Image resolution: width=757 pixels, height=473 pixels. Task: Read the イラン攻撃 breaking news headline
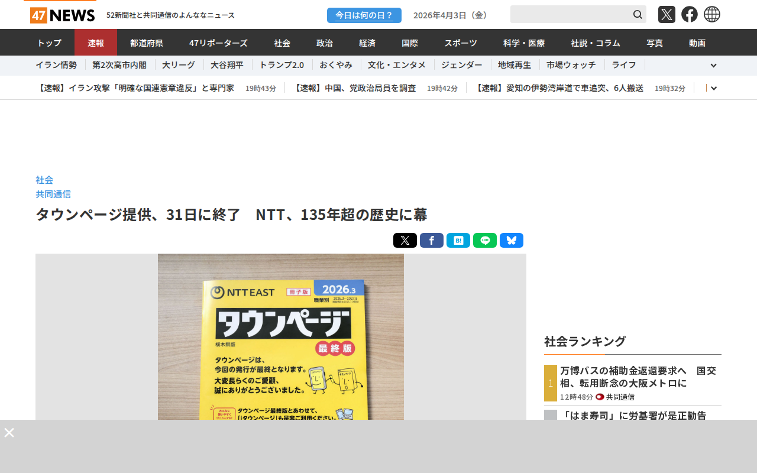tap(135, 88)
